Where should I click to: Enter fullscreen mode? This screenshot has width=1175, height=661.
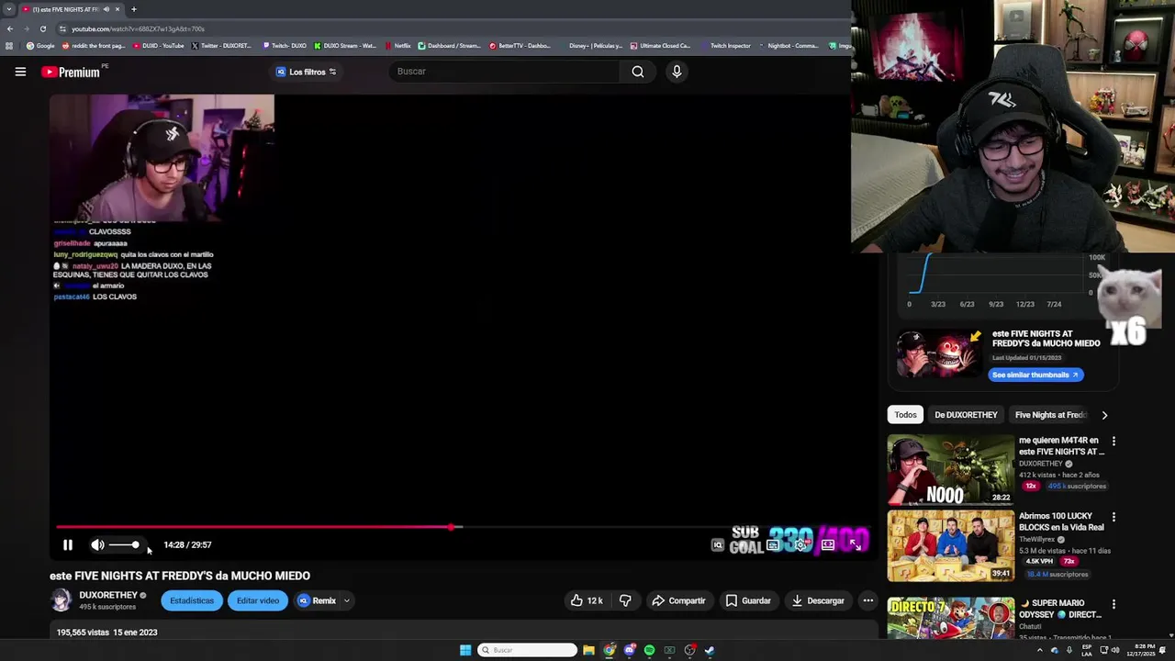855,544
